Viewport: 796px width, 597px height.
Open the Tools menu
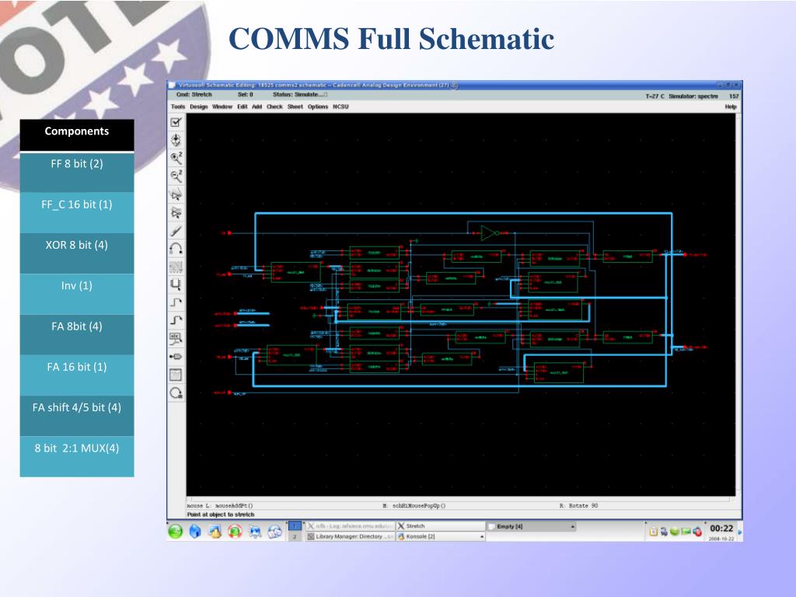178,106
